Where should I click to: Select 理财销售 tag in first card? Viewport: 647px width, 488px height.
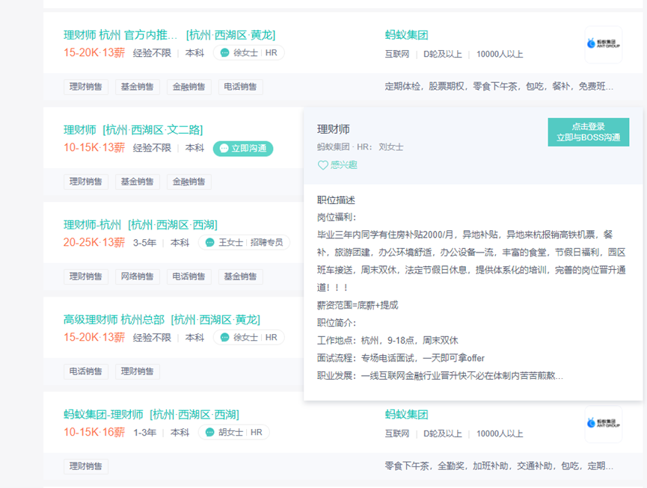[x=86, y=87]
